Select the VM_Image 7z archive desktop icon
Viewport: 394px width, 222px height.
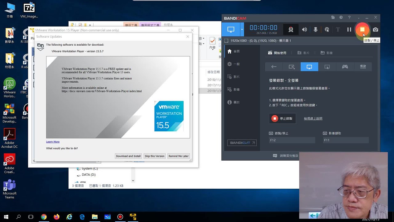coord(29,10)
